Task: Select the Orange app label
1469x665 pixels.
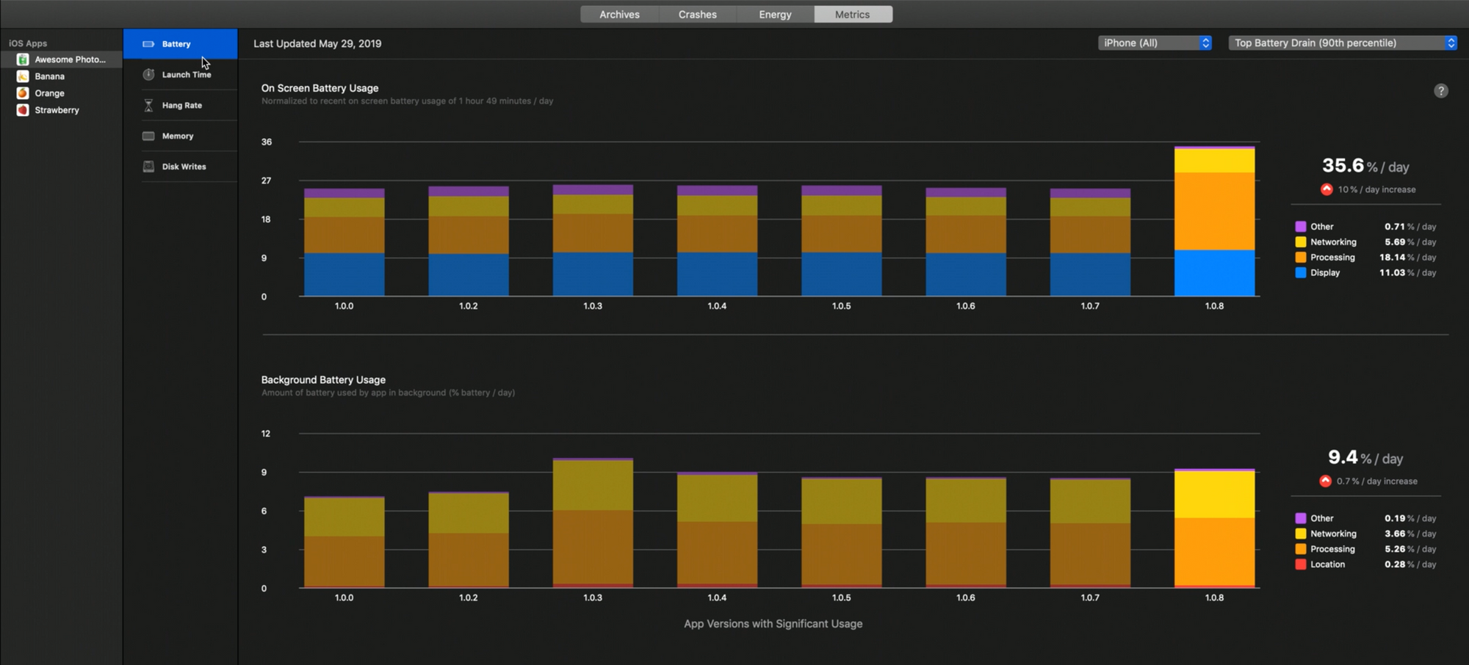Action: tap(50, 93)
